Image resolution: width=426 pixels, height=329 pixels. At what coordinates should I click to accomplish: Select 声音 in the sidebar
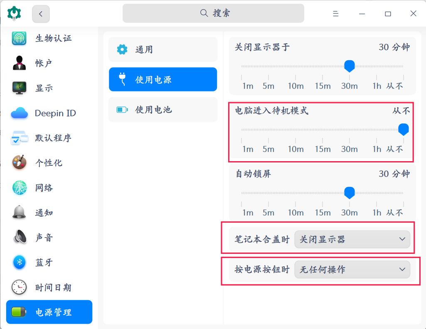pyautogui.click(x=44, y=238)
